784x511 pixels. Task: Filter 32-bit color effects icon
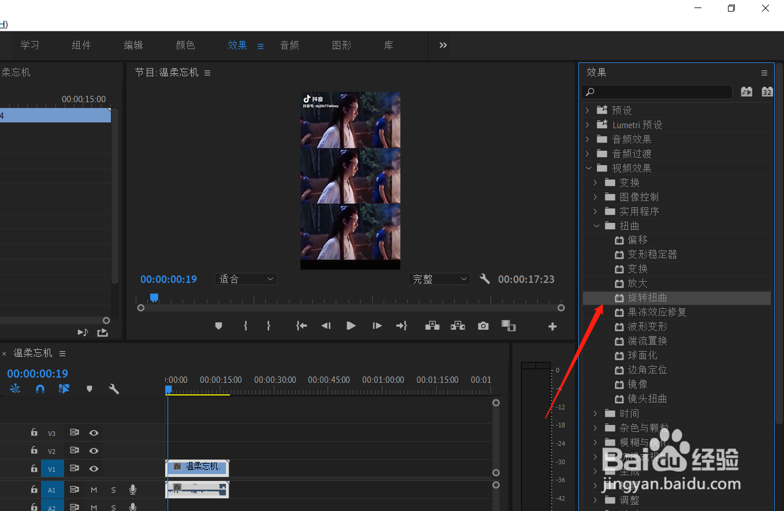point(767,91)
